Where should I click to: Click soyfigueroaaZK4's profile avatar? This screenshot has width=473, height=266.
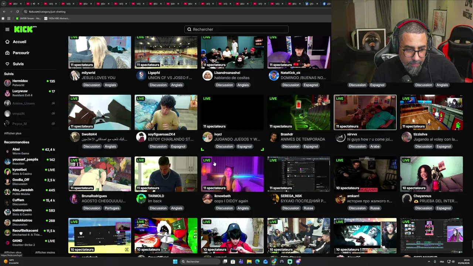click(141, 137)
